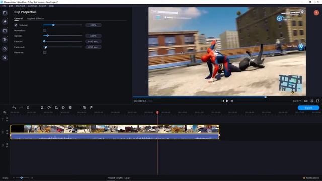Toggle the Volume checkbox

coord(16,25)
